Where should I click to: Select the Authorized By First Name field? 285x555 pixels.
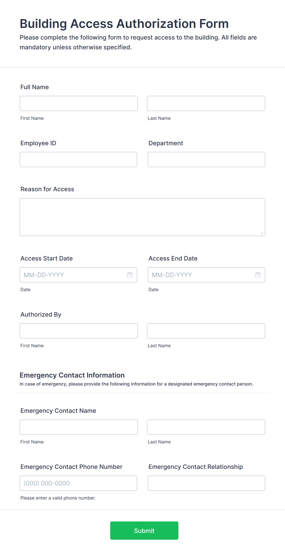[x=78, y=331]
